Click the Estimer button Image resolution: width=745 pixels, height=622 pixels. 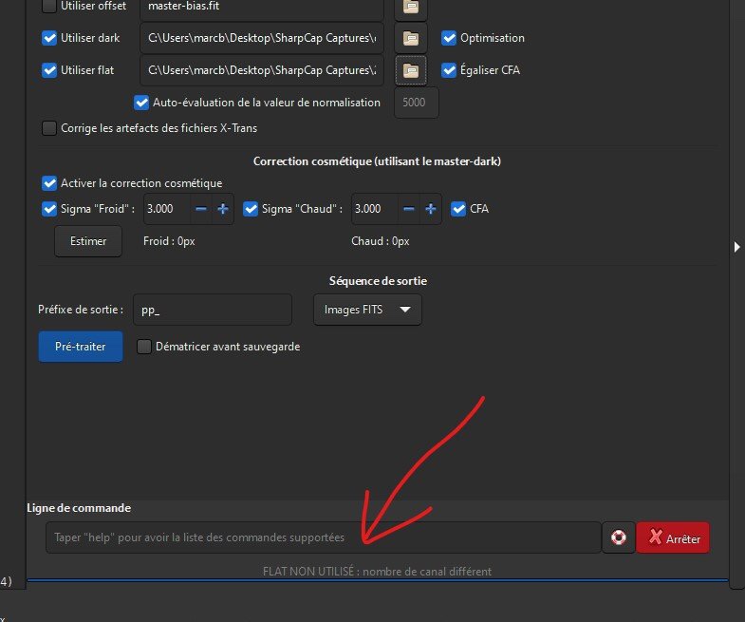pos(88,241)
